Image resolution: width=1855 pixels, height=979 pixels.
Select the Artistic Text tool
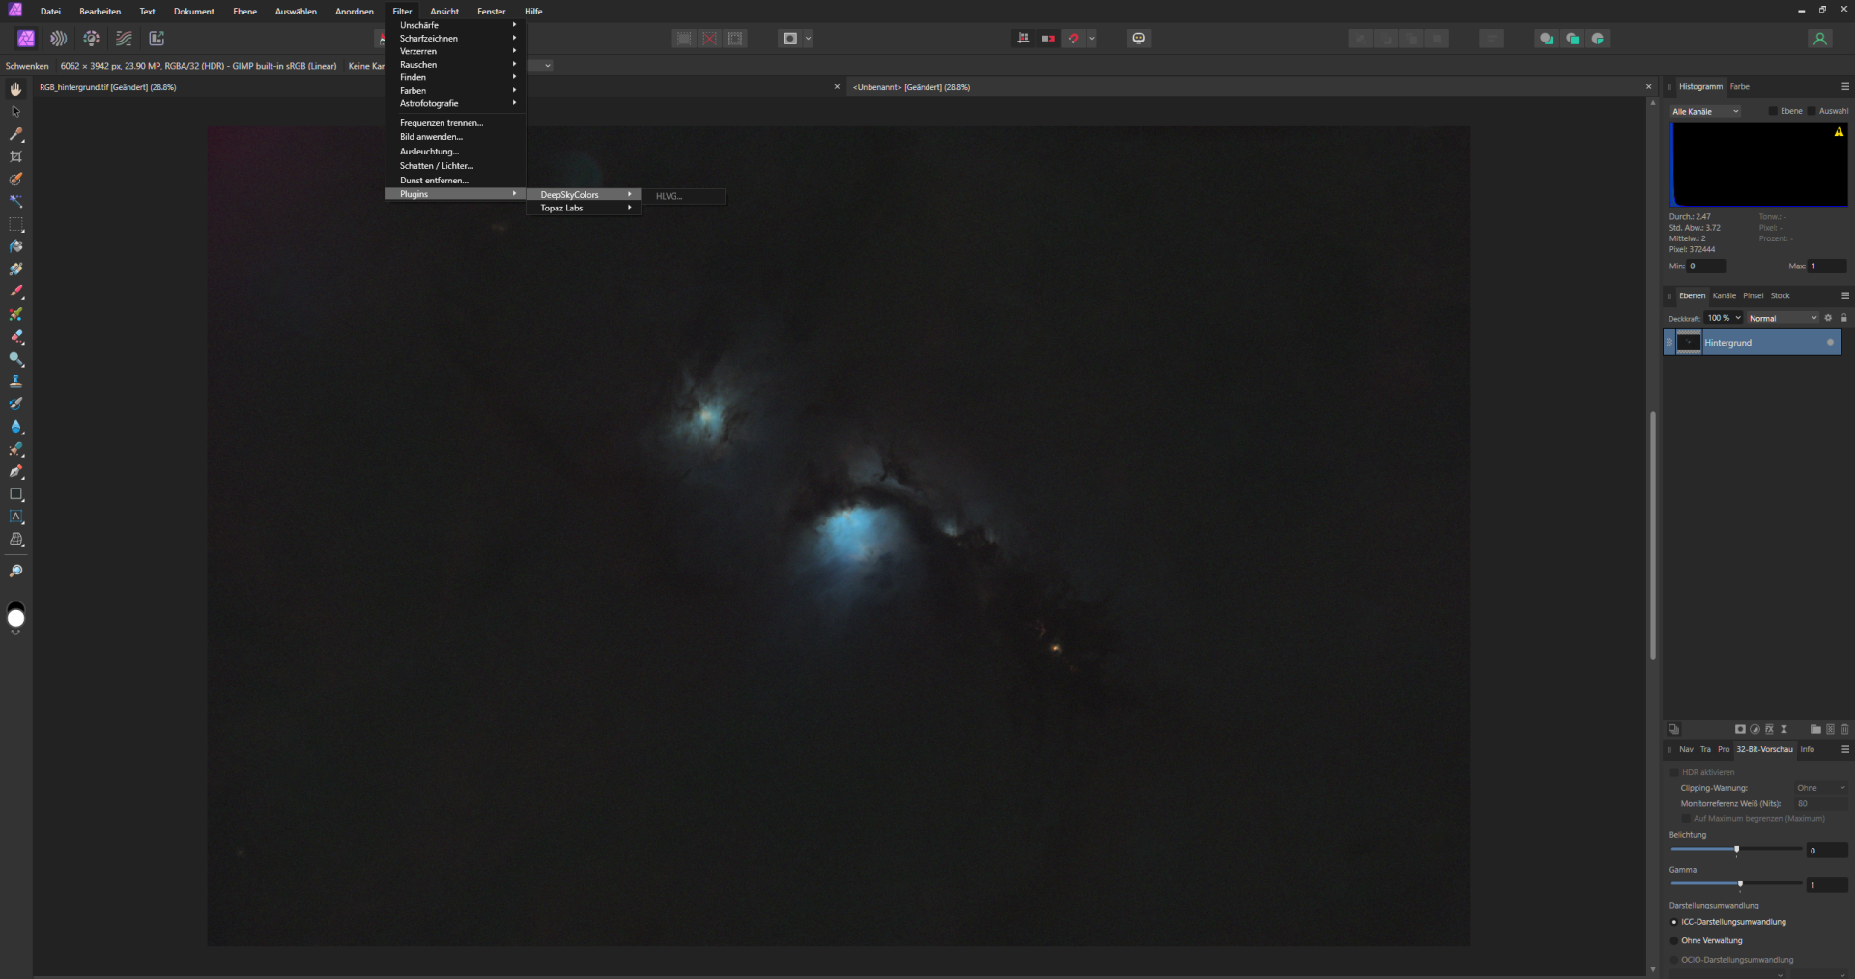click(15, 517)
